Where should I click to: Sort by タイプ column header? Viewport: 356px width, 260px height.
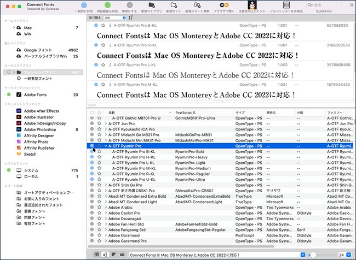249,113
